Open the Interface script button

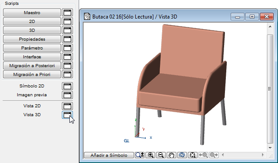point(32,57)
